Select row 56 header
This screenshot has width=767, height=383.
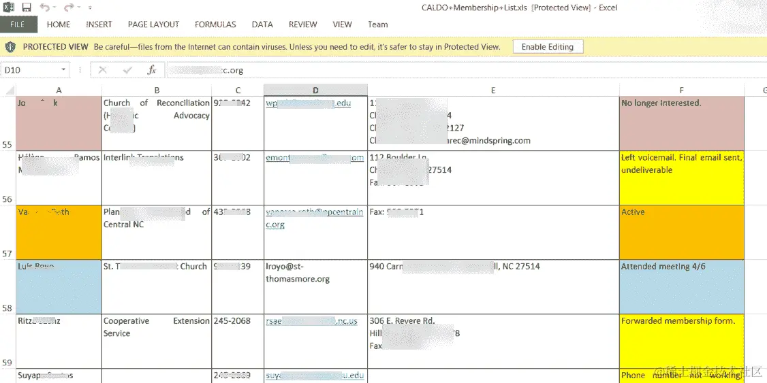point(7,178)
